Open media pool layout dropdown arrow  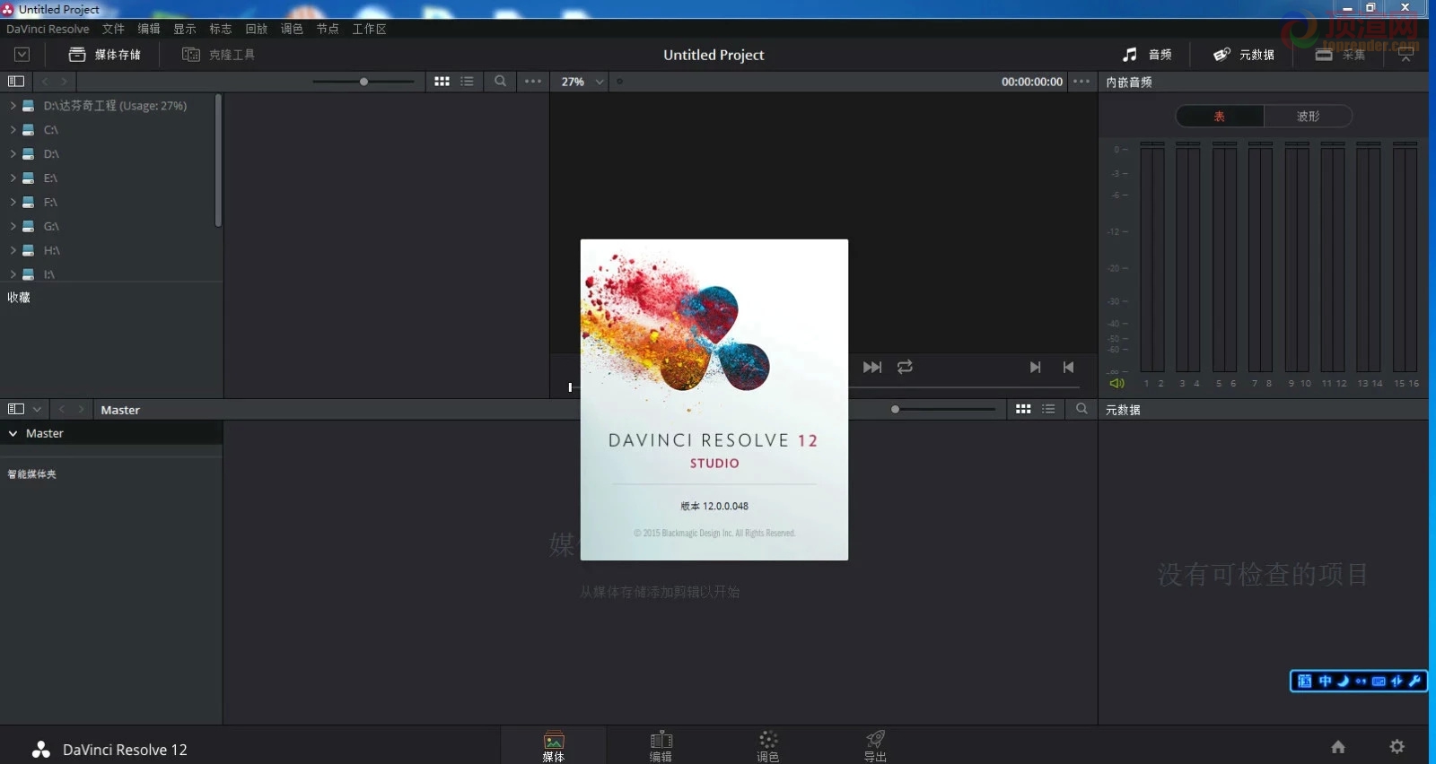pyautogui.click(x=37, y=409)
